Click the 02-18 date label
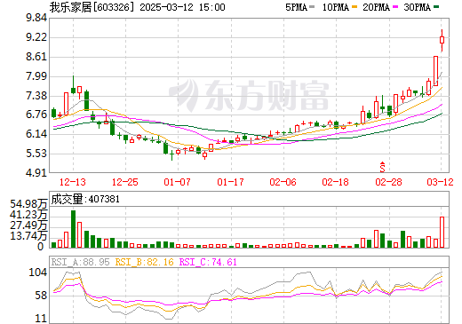462x324 pixels. point(336,182)
